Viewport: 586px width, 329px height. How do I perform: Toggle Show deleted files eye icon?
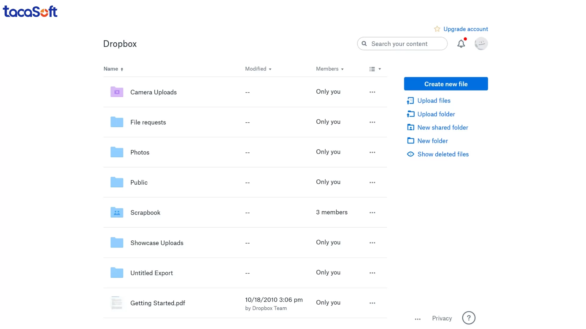pyautogui.click(x=411, y=154)
